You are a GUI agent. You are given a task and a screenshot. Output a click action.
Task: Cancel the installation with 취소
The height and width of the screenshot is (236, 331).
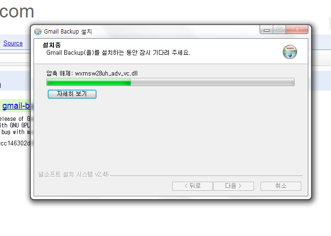coord(281,186)
